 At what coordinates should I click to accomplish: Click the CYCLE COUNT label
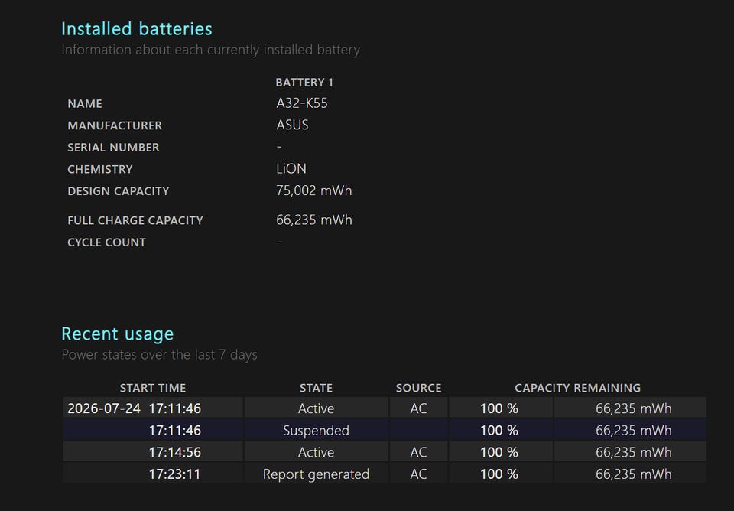[x=107, y=242]
